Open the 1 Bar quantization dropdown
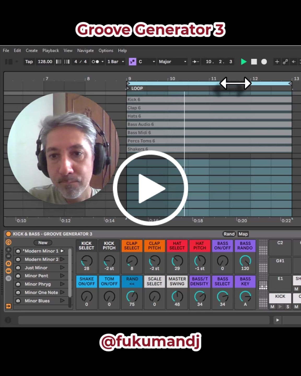This screenshot has width=301, height=376. click(x=115, y=62)
